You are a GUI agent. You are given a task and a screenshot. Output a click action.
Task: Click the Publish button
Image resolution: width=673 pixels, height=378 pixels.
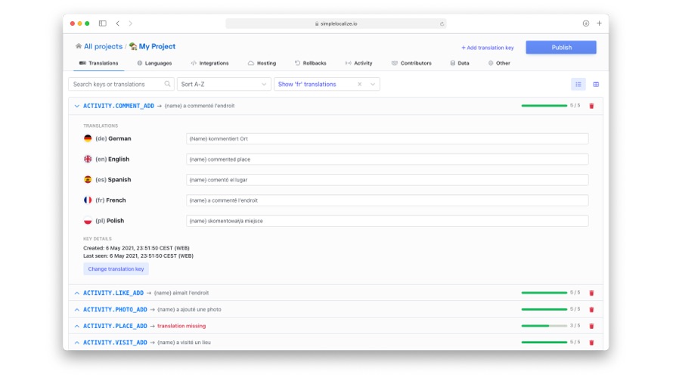pos(561,47)
